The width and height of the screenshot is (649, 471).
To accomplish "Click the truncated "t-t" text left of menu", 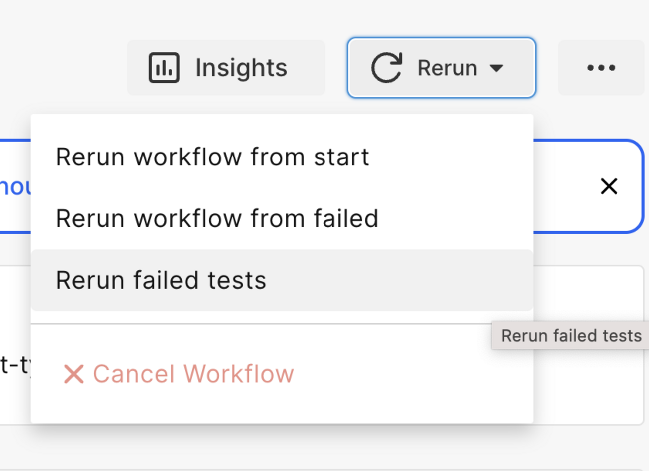I will (x=15, y=366).
